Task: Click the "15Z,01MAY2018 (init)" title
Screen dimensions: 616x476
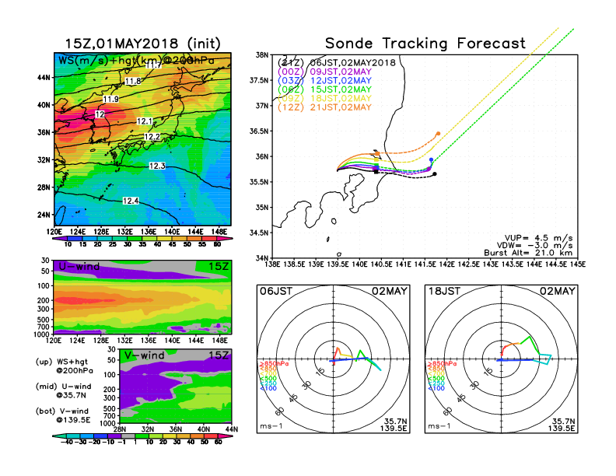Action: click(x=143, y=44)
